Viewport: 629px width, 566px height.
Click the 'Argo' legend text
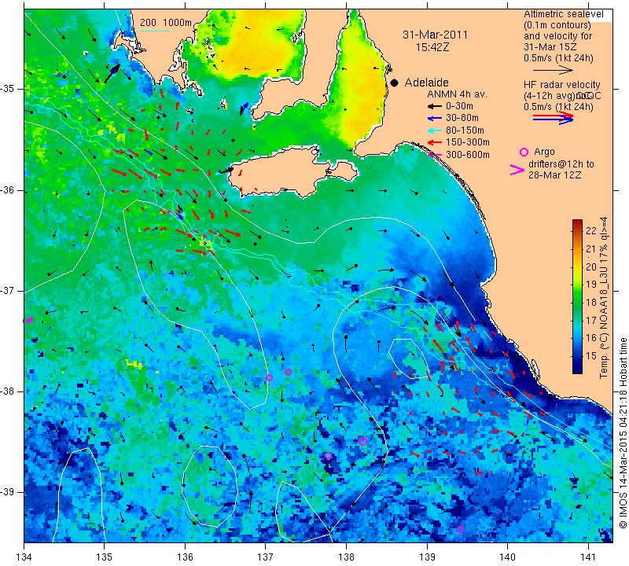(x=544, y=152)
